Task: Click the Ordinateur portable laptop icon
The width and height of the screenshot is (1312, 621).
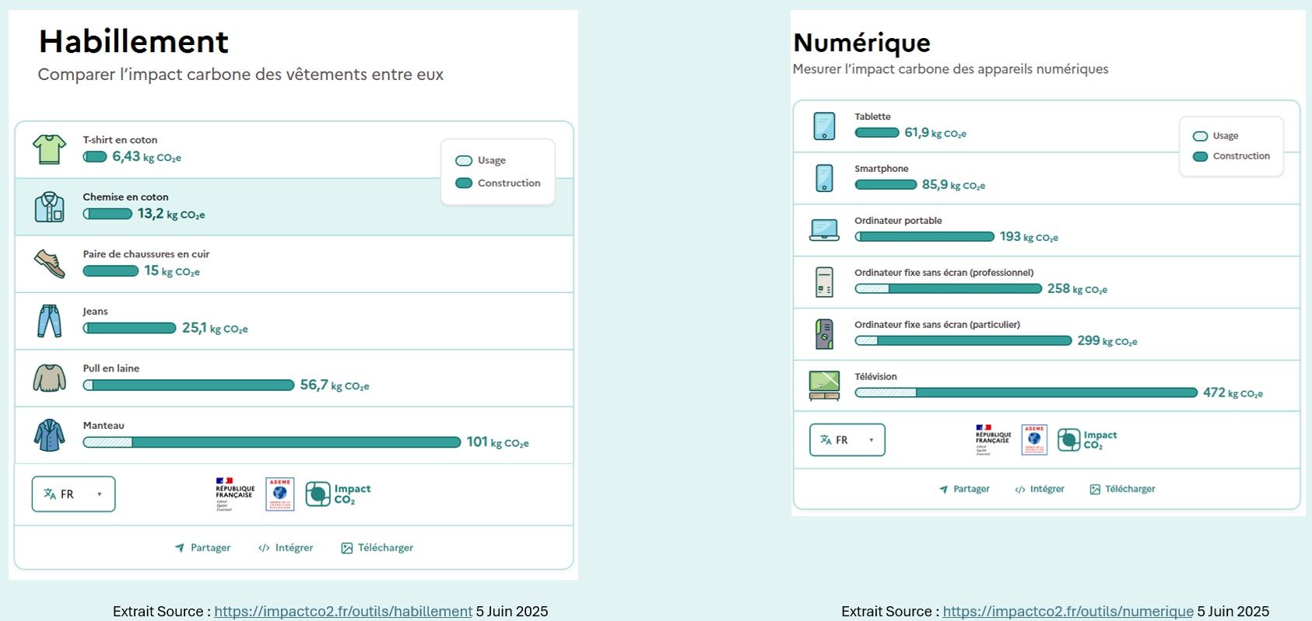Action: tap(824, 230)
